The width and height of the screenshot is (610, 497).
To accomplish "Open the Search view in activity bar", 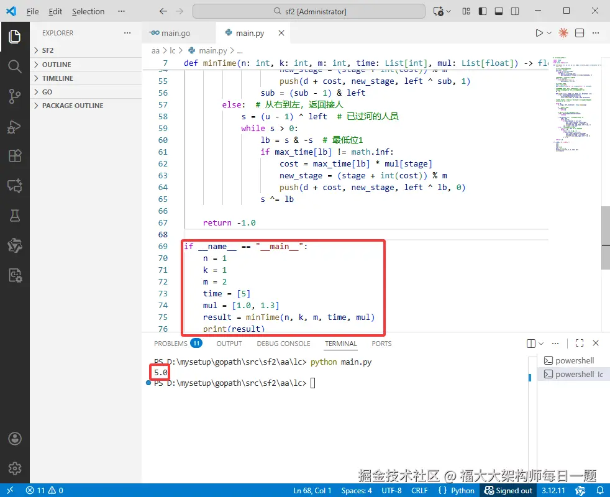I will [x=15, y=66].
